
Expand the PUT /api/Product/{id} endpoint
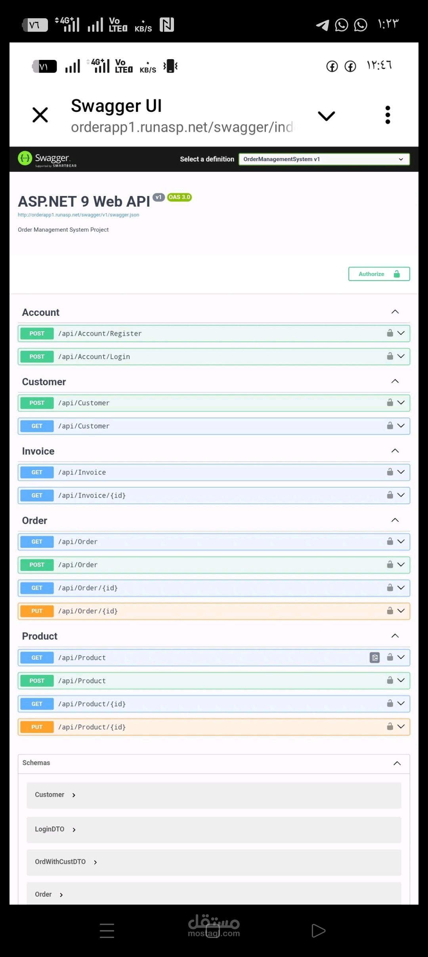(401, 726)
